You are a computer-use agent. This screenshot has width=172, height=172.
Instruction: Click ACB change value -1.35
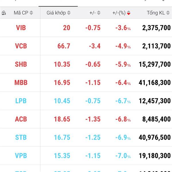93,119
